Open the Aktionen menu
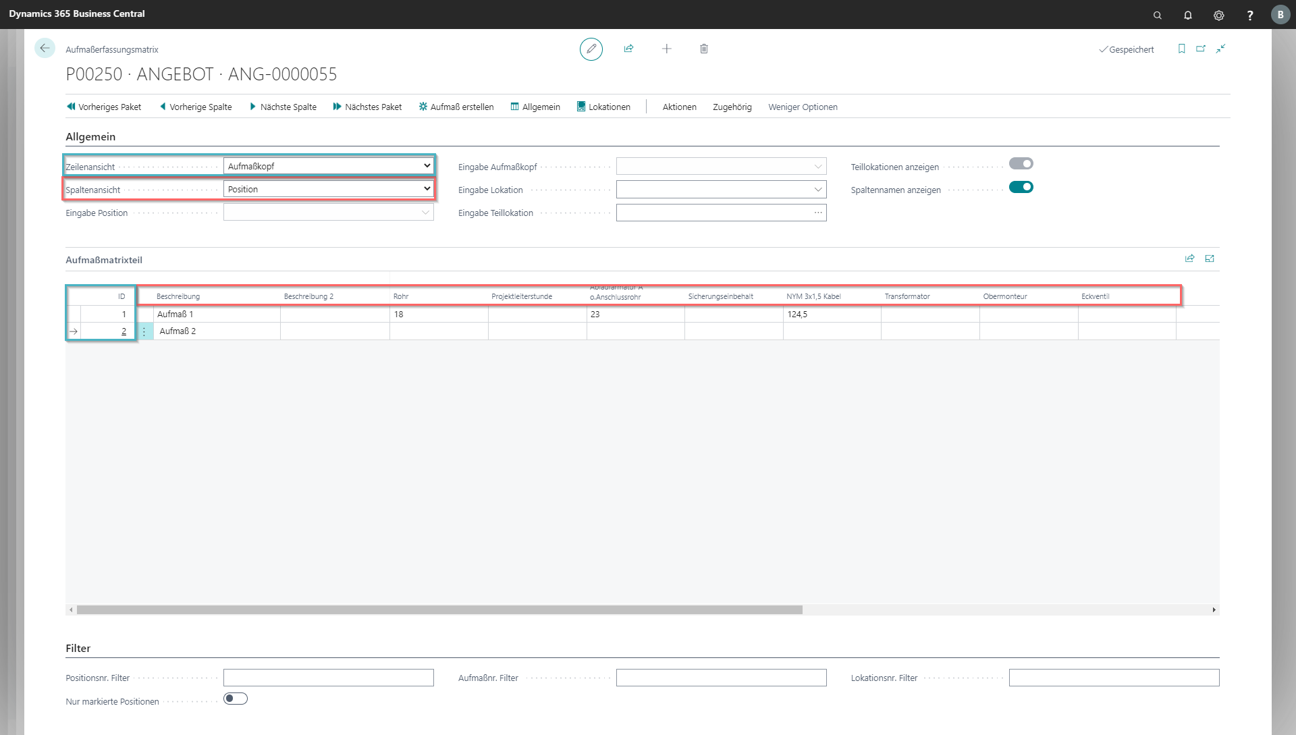Image resolution: width=1296 pixels, height=735 pixels. 679,107
